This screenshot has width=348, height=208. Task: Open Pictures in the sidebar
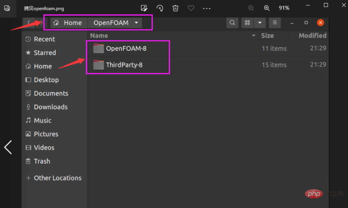click(x=55, y=134)
